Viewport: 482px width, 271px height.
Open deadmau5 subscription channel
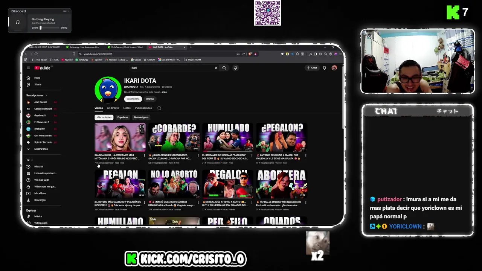coord(40,116)
